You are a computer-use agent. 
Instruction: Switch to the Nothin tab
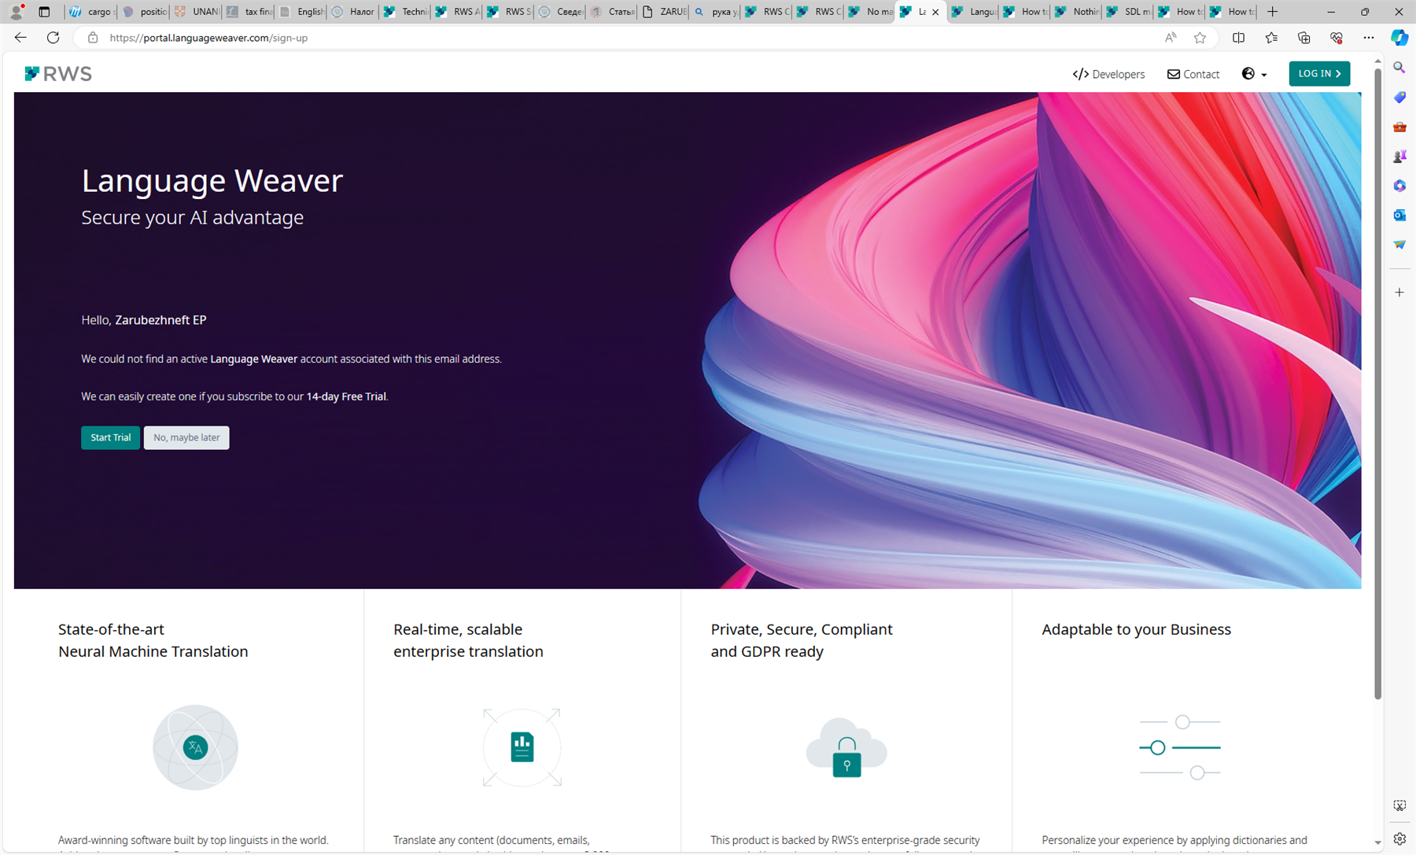coord(1077,12)
